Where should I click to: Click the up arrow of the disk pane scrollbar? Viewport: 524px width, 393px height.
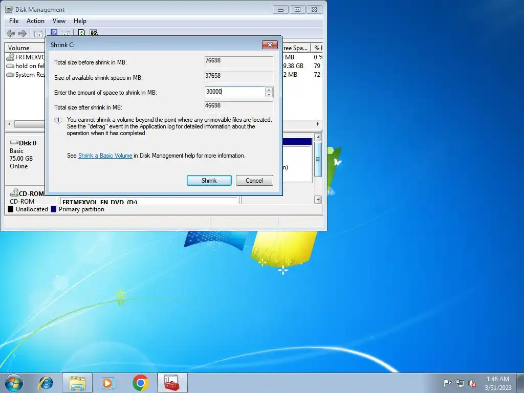point(318,137)
